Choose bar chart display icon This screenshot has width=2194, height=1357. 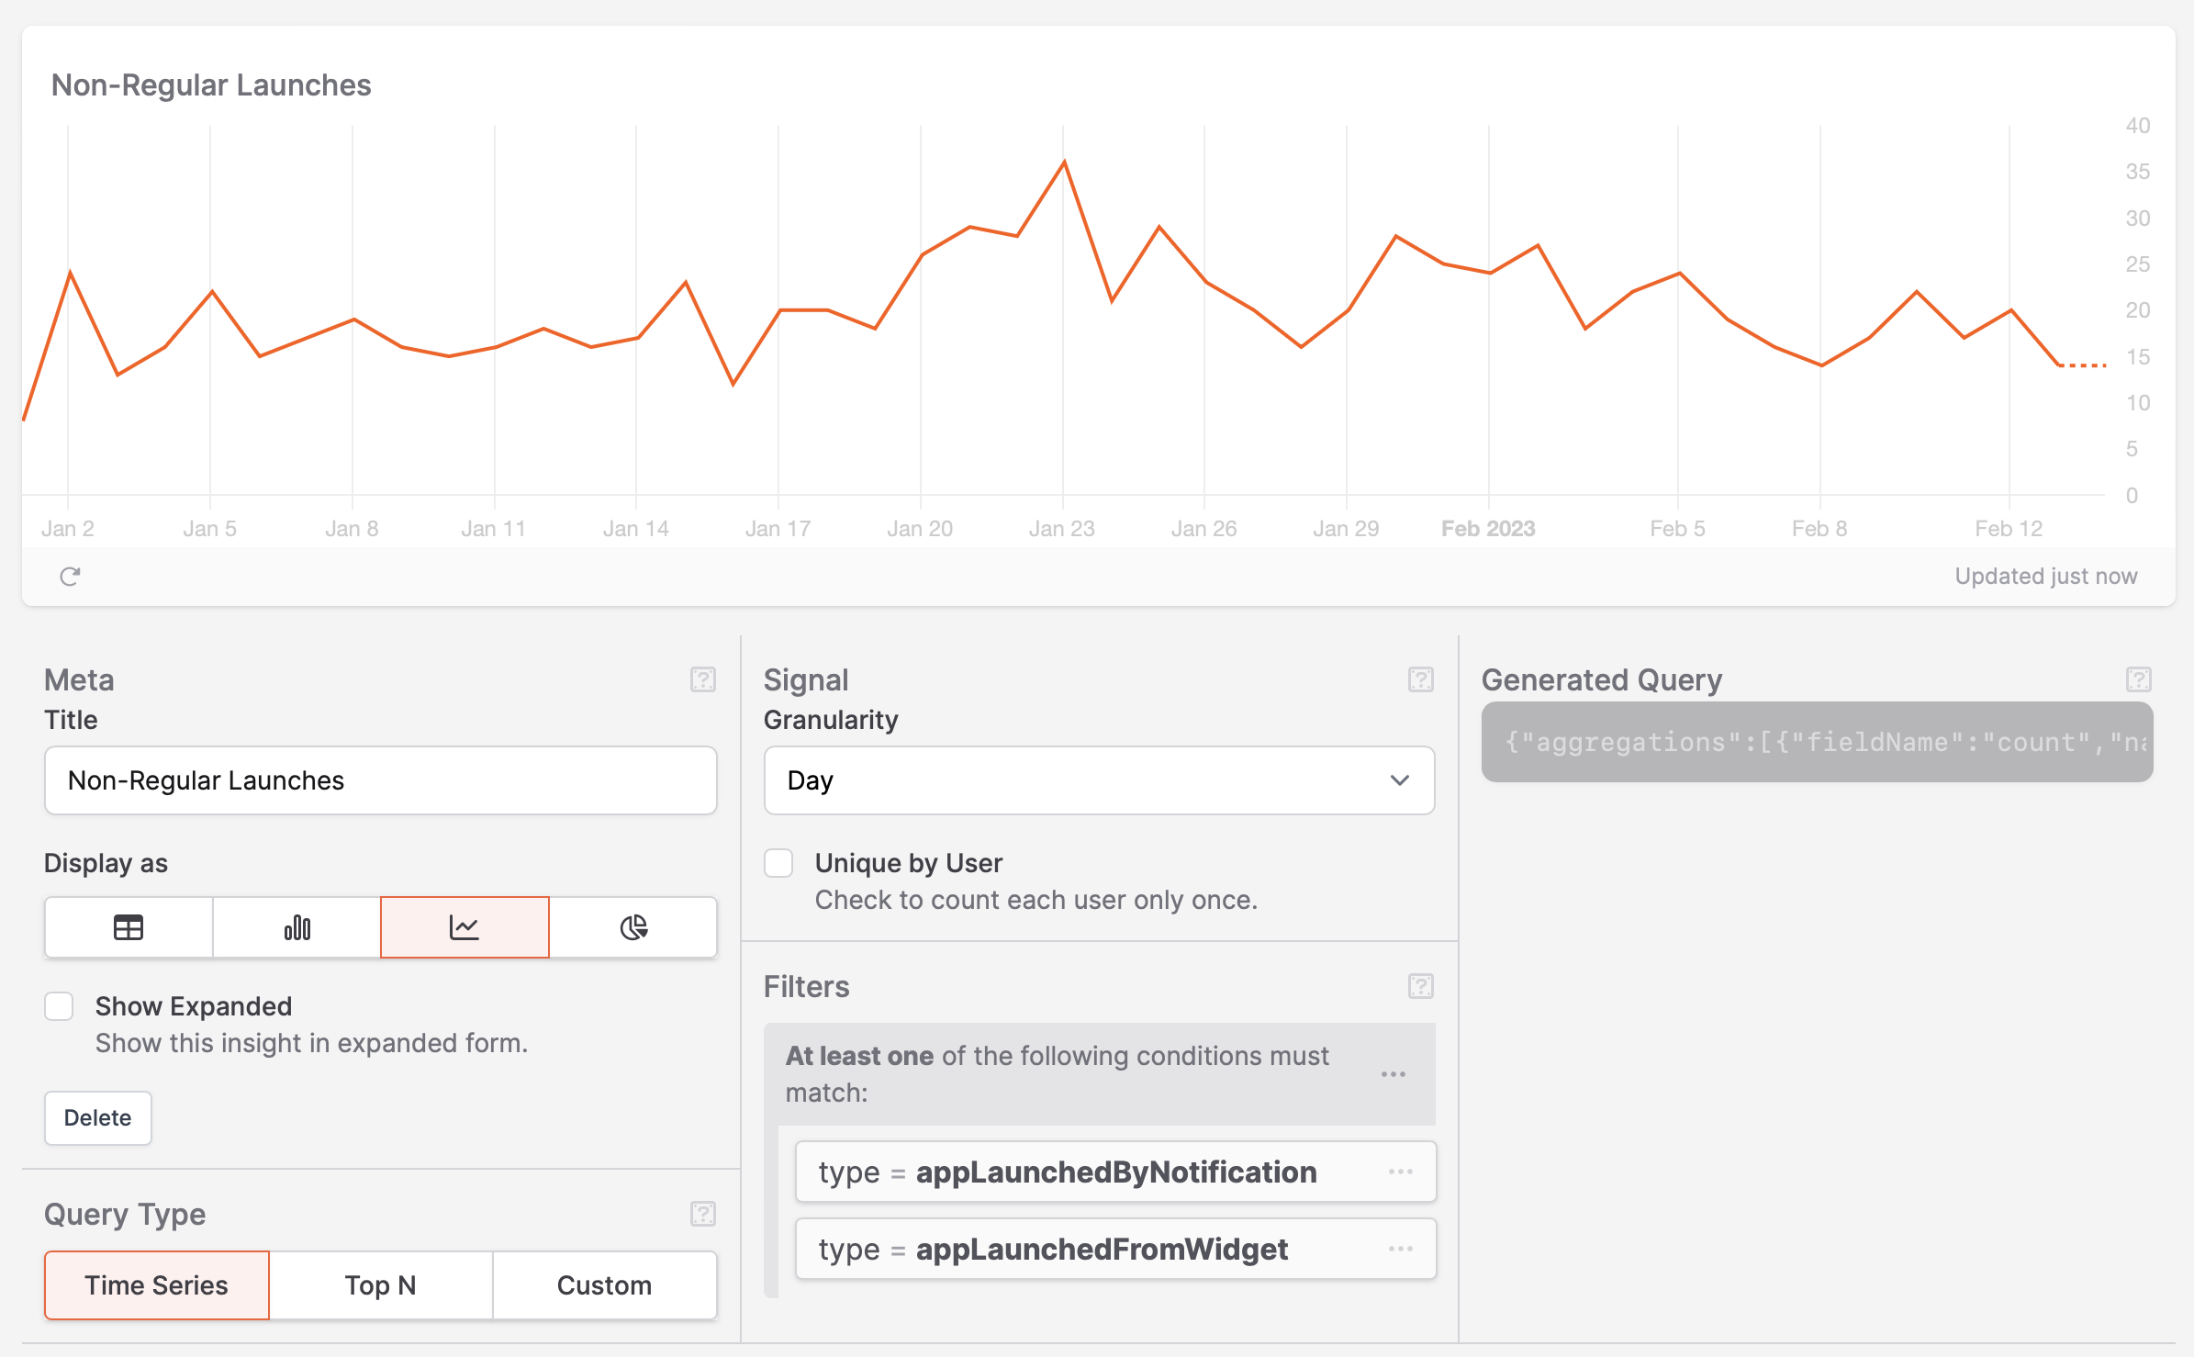[x=297, y=927]
